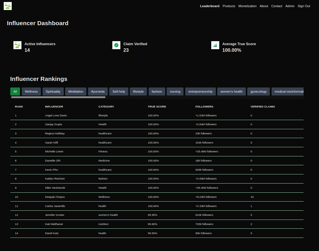Go to the Admin section

(x=290, y=6)
